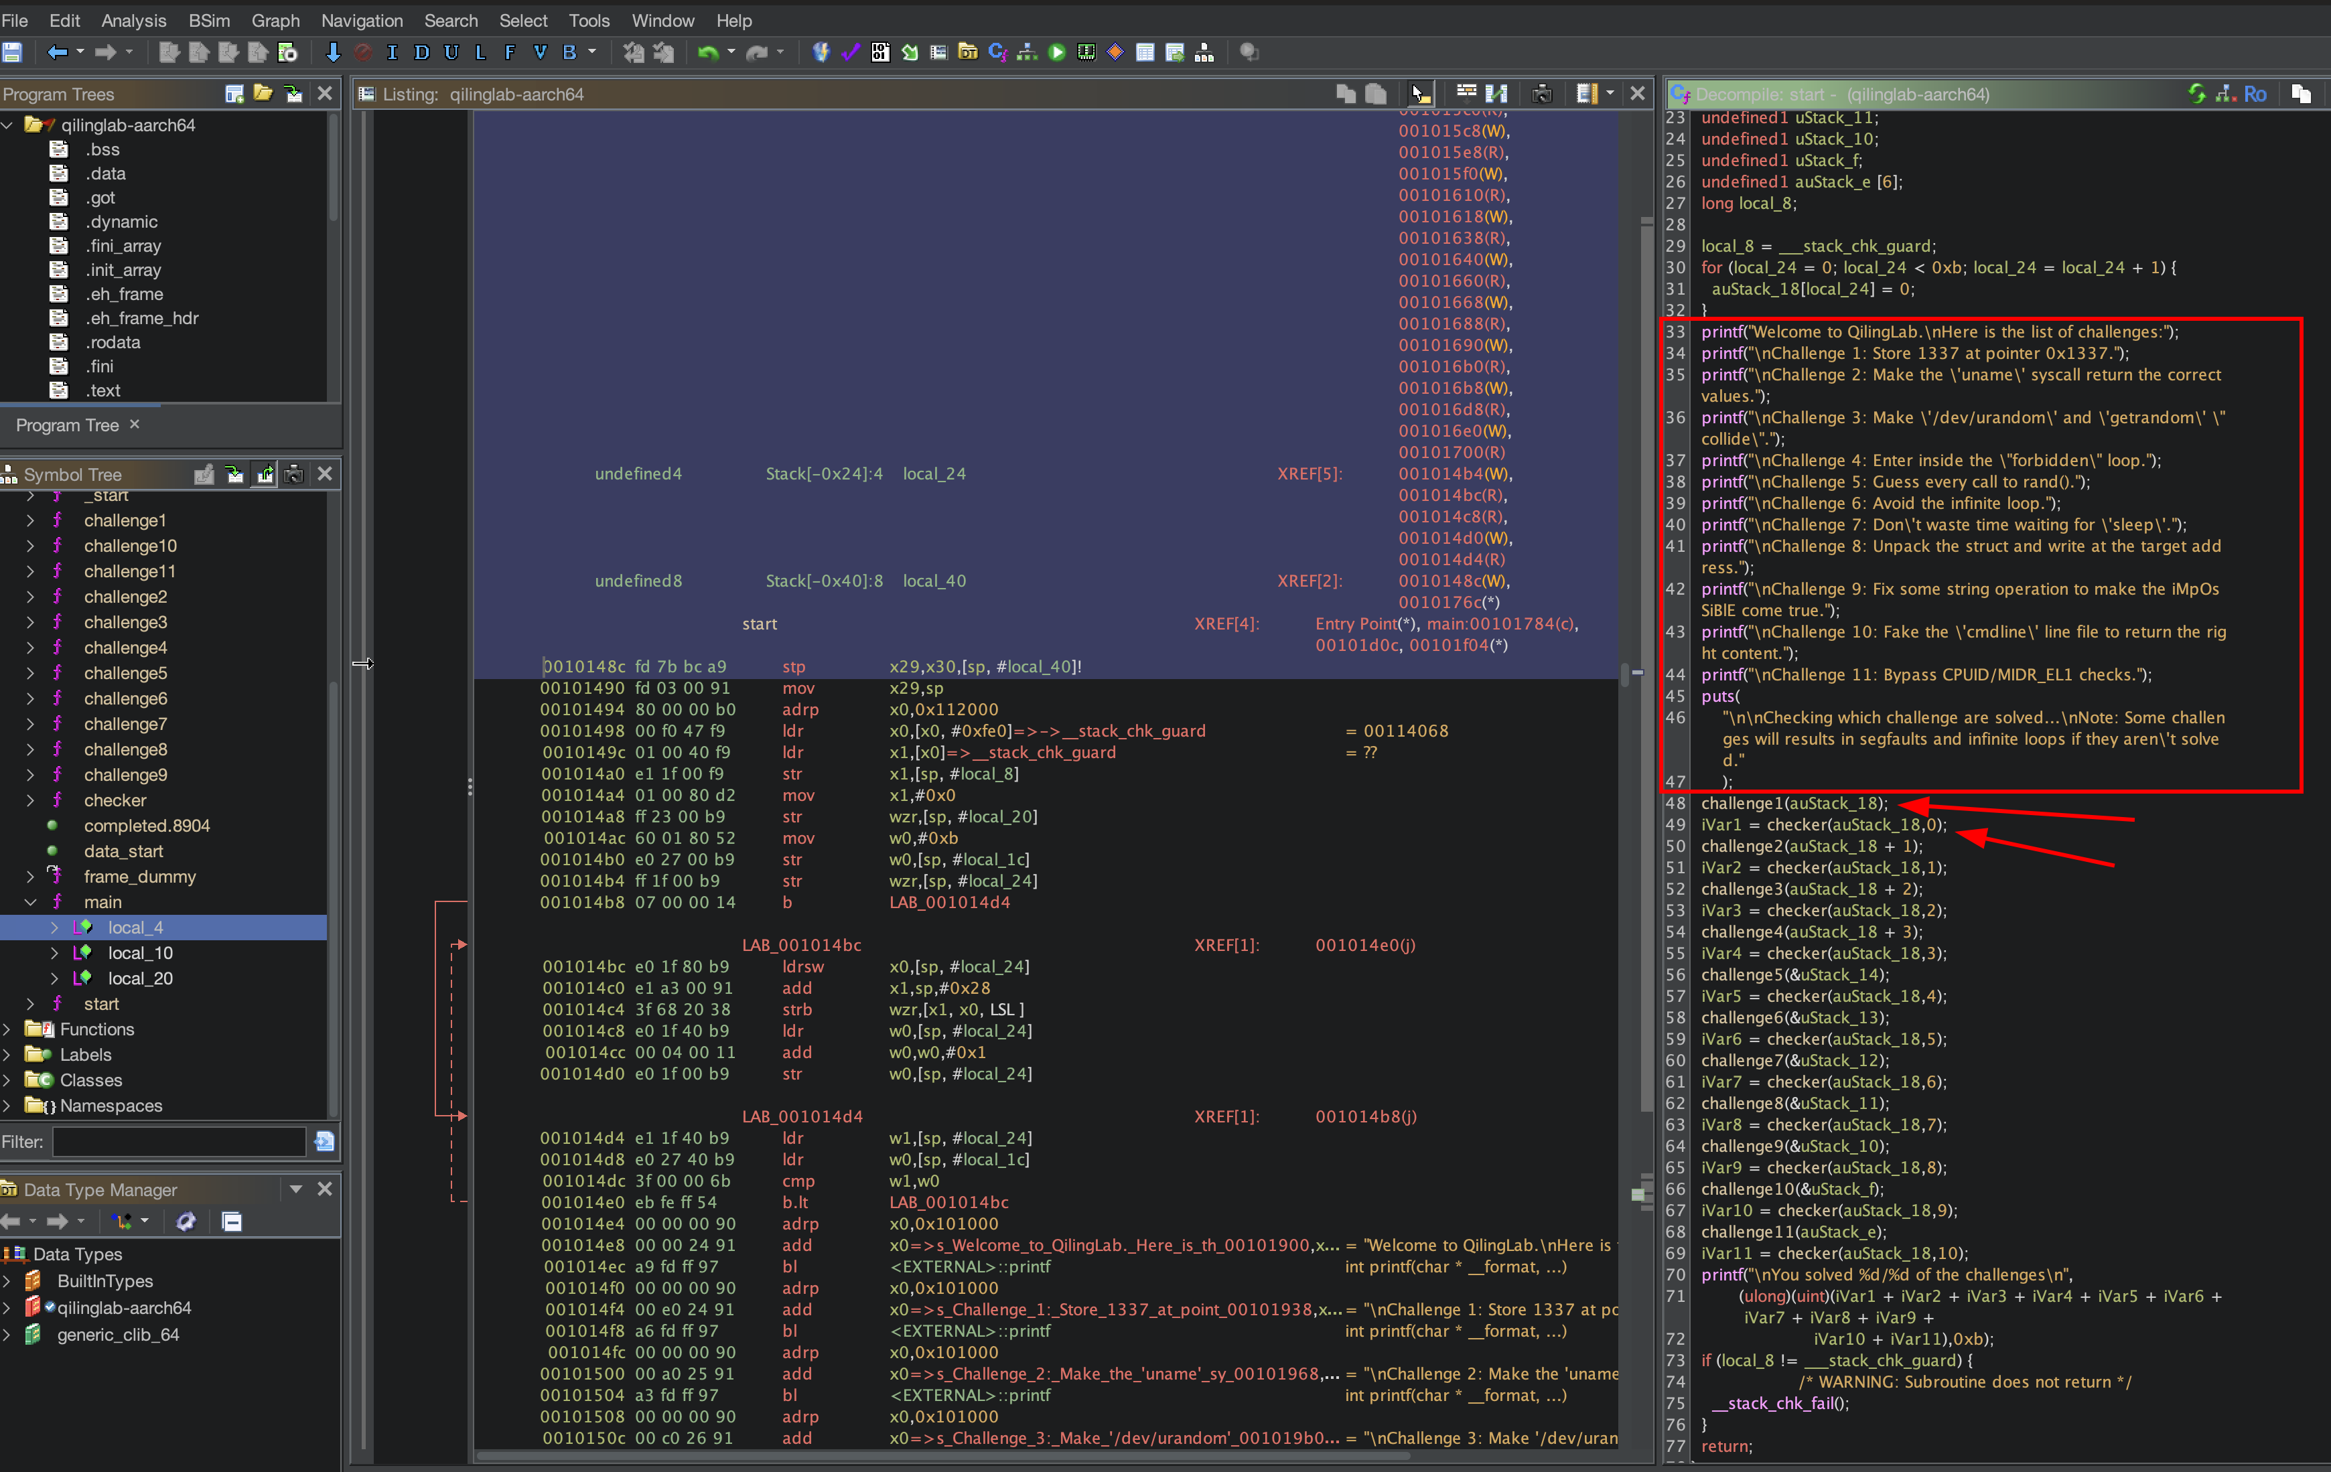Open the Memory Map chip icon
This screenshot has width=2331, height=1472.
coord(1086,52)
